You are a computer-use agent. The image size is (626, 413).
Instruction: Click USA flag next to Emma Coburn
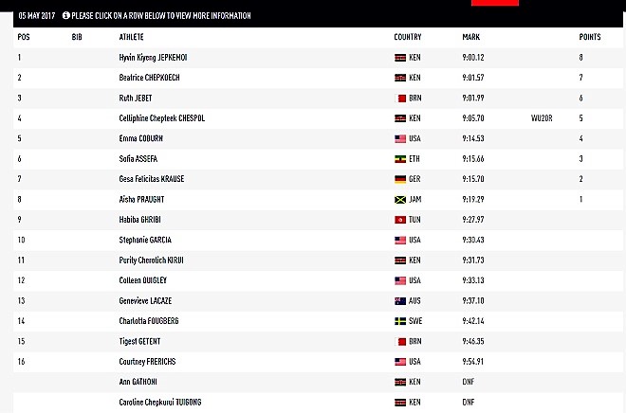399,139
